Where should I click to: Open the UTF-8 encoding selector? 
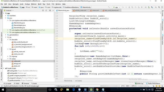[134, 86]
